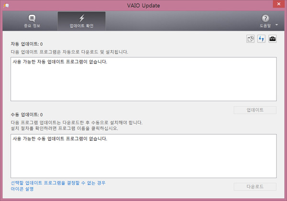Open update history via the clock icon
This screenshot has width=287, height=201.
pyautogui.click(x=250, y=39)
